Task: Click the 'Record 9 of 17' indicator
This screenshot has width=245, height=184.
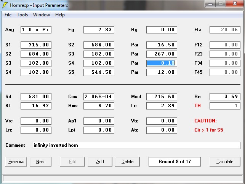Action: (175, 162)
